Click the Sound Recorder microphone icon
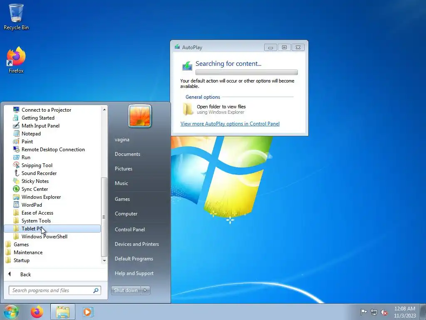Screen dimensions: 426x320 click(16, 173)
